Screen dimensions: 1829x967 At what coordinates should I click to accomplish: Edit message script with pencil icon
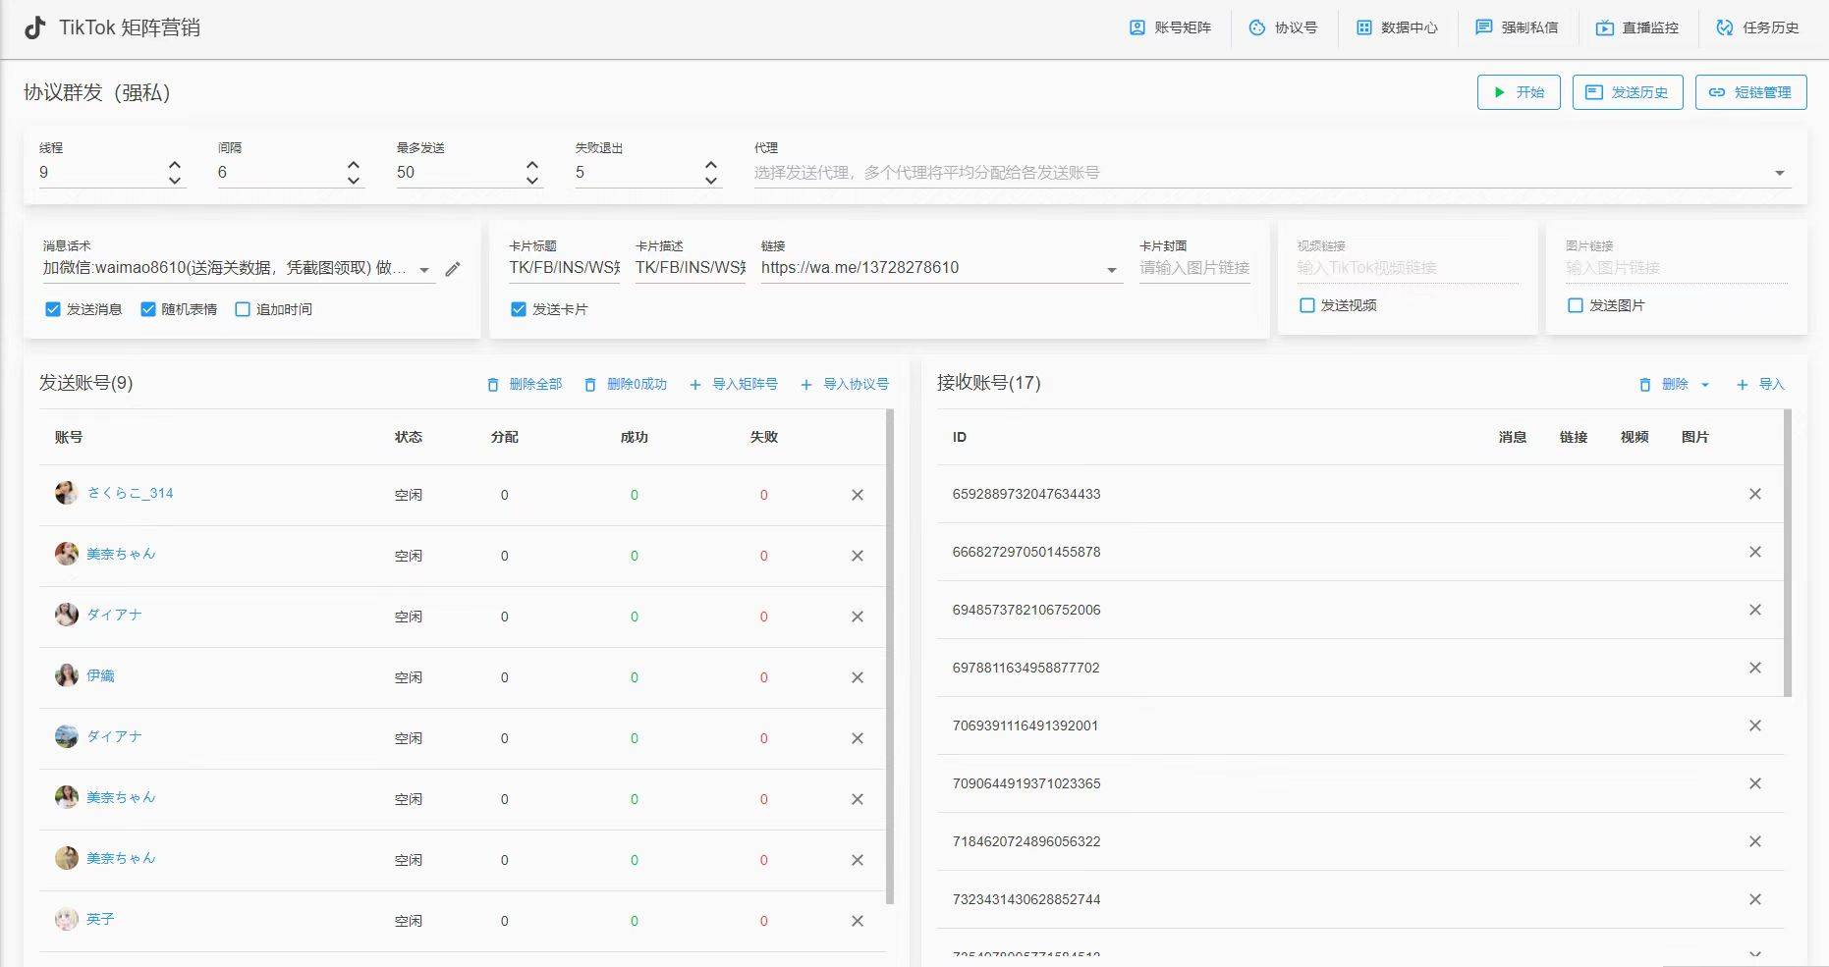point(453,269)
